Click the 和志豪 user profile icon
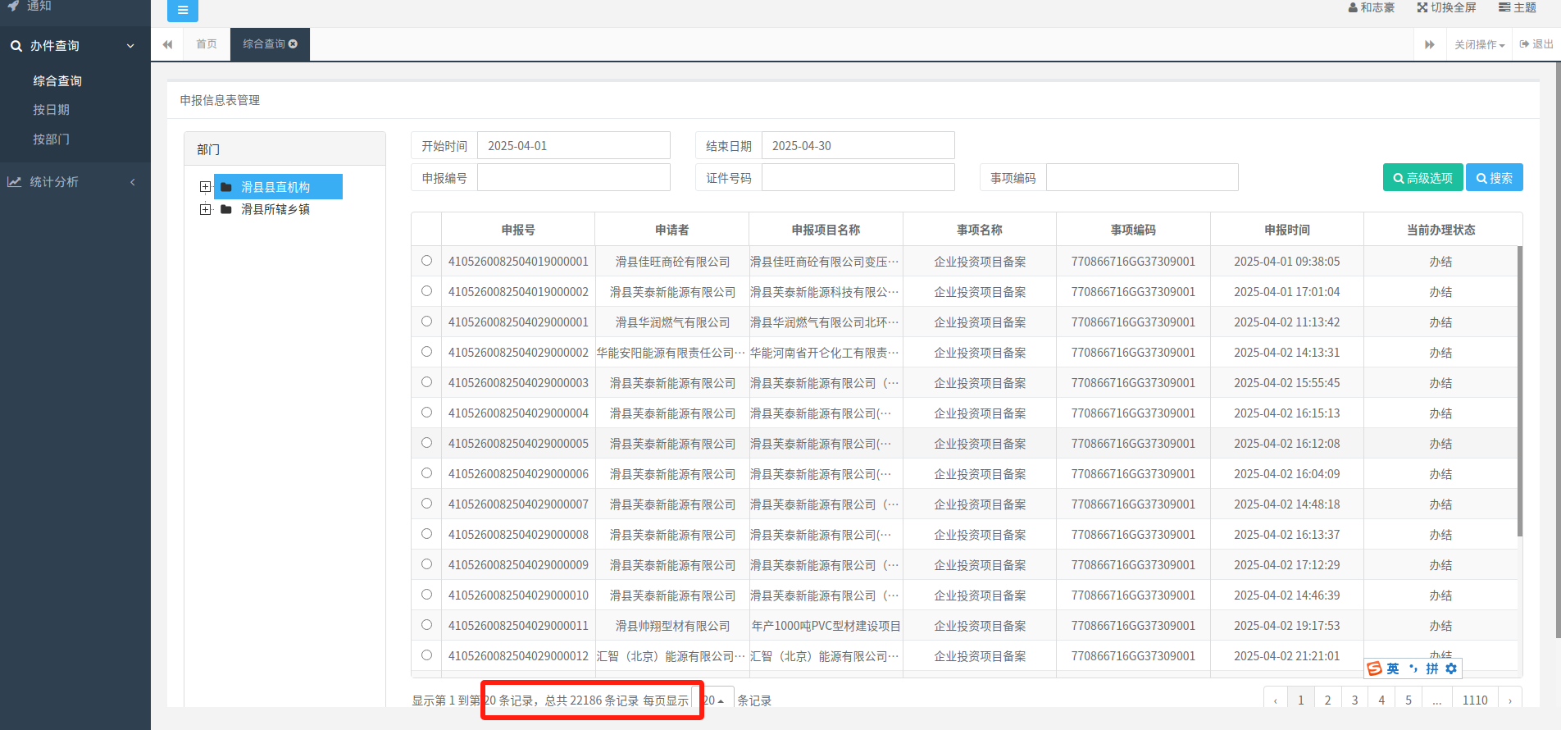 pos(1353,7)
